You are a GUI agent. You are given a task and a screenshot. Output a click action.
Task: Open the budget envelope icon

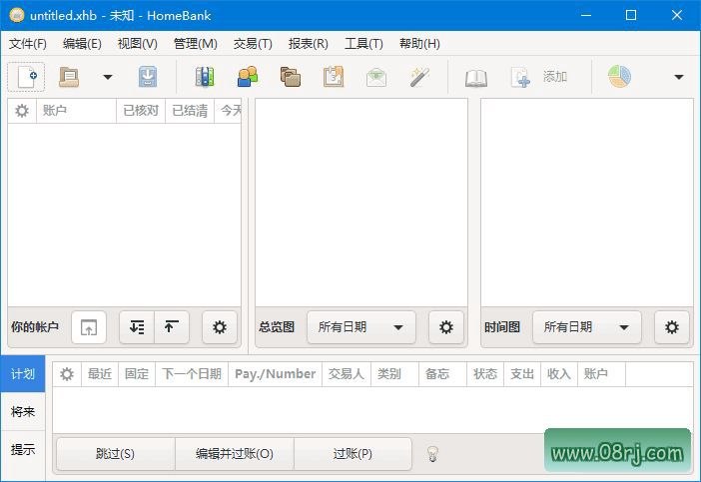pos(376,77)
